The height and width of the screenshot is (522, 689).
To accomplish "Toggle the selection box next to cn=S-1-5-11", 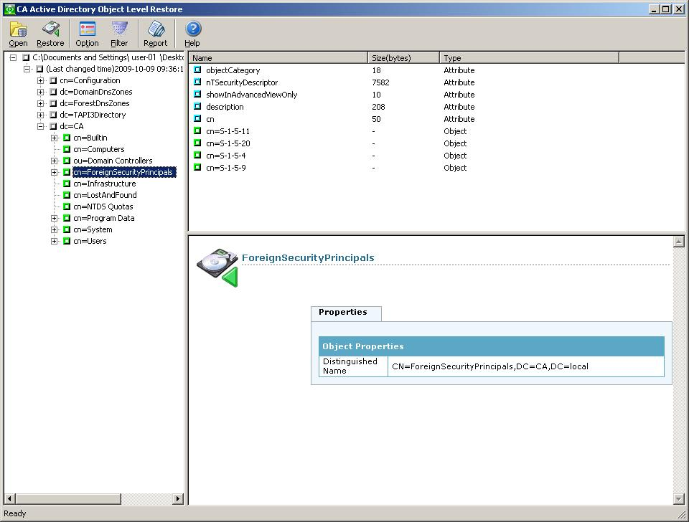I will pyautogui.click(x=198, y=131).
